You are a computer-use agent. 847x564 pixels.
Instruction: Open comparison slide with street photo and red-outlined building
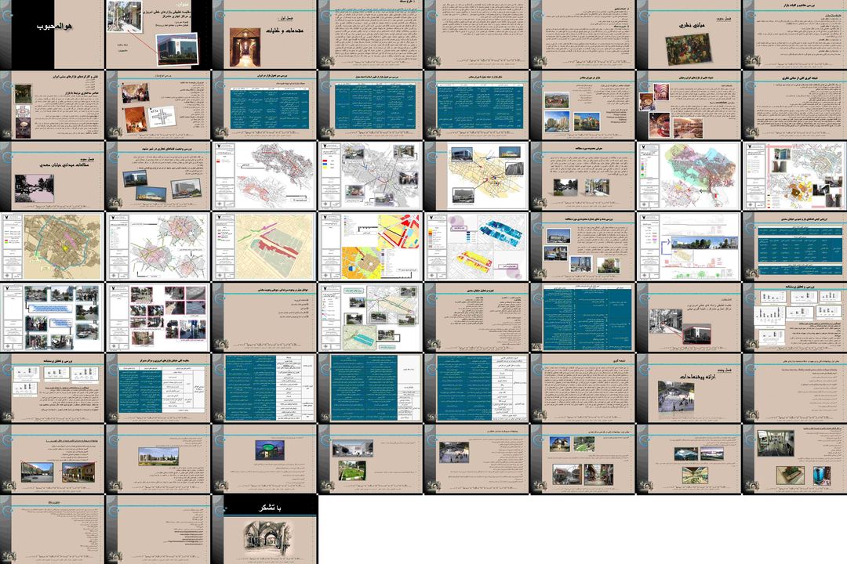pyautogui.click(x=689, y=317)
